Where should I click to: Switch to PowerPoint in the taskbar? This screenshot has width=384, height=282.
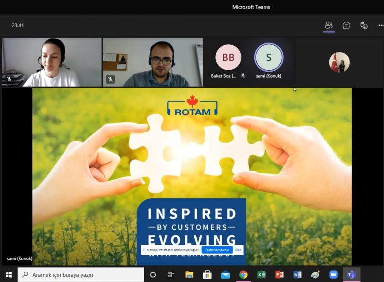pyautogui.click(x=279, y=275)
